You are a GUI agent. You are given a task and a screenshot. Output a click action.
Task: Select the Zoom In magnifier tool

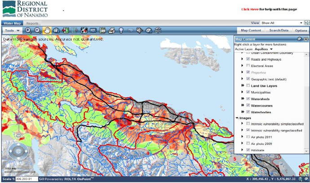28,31
